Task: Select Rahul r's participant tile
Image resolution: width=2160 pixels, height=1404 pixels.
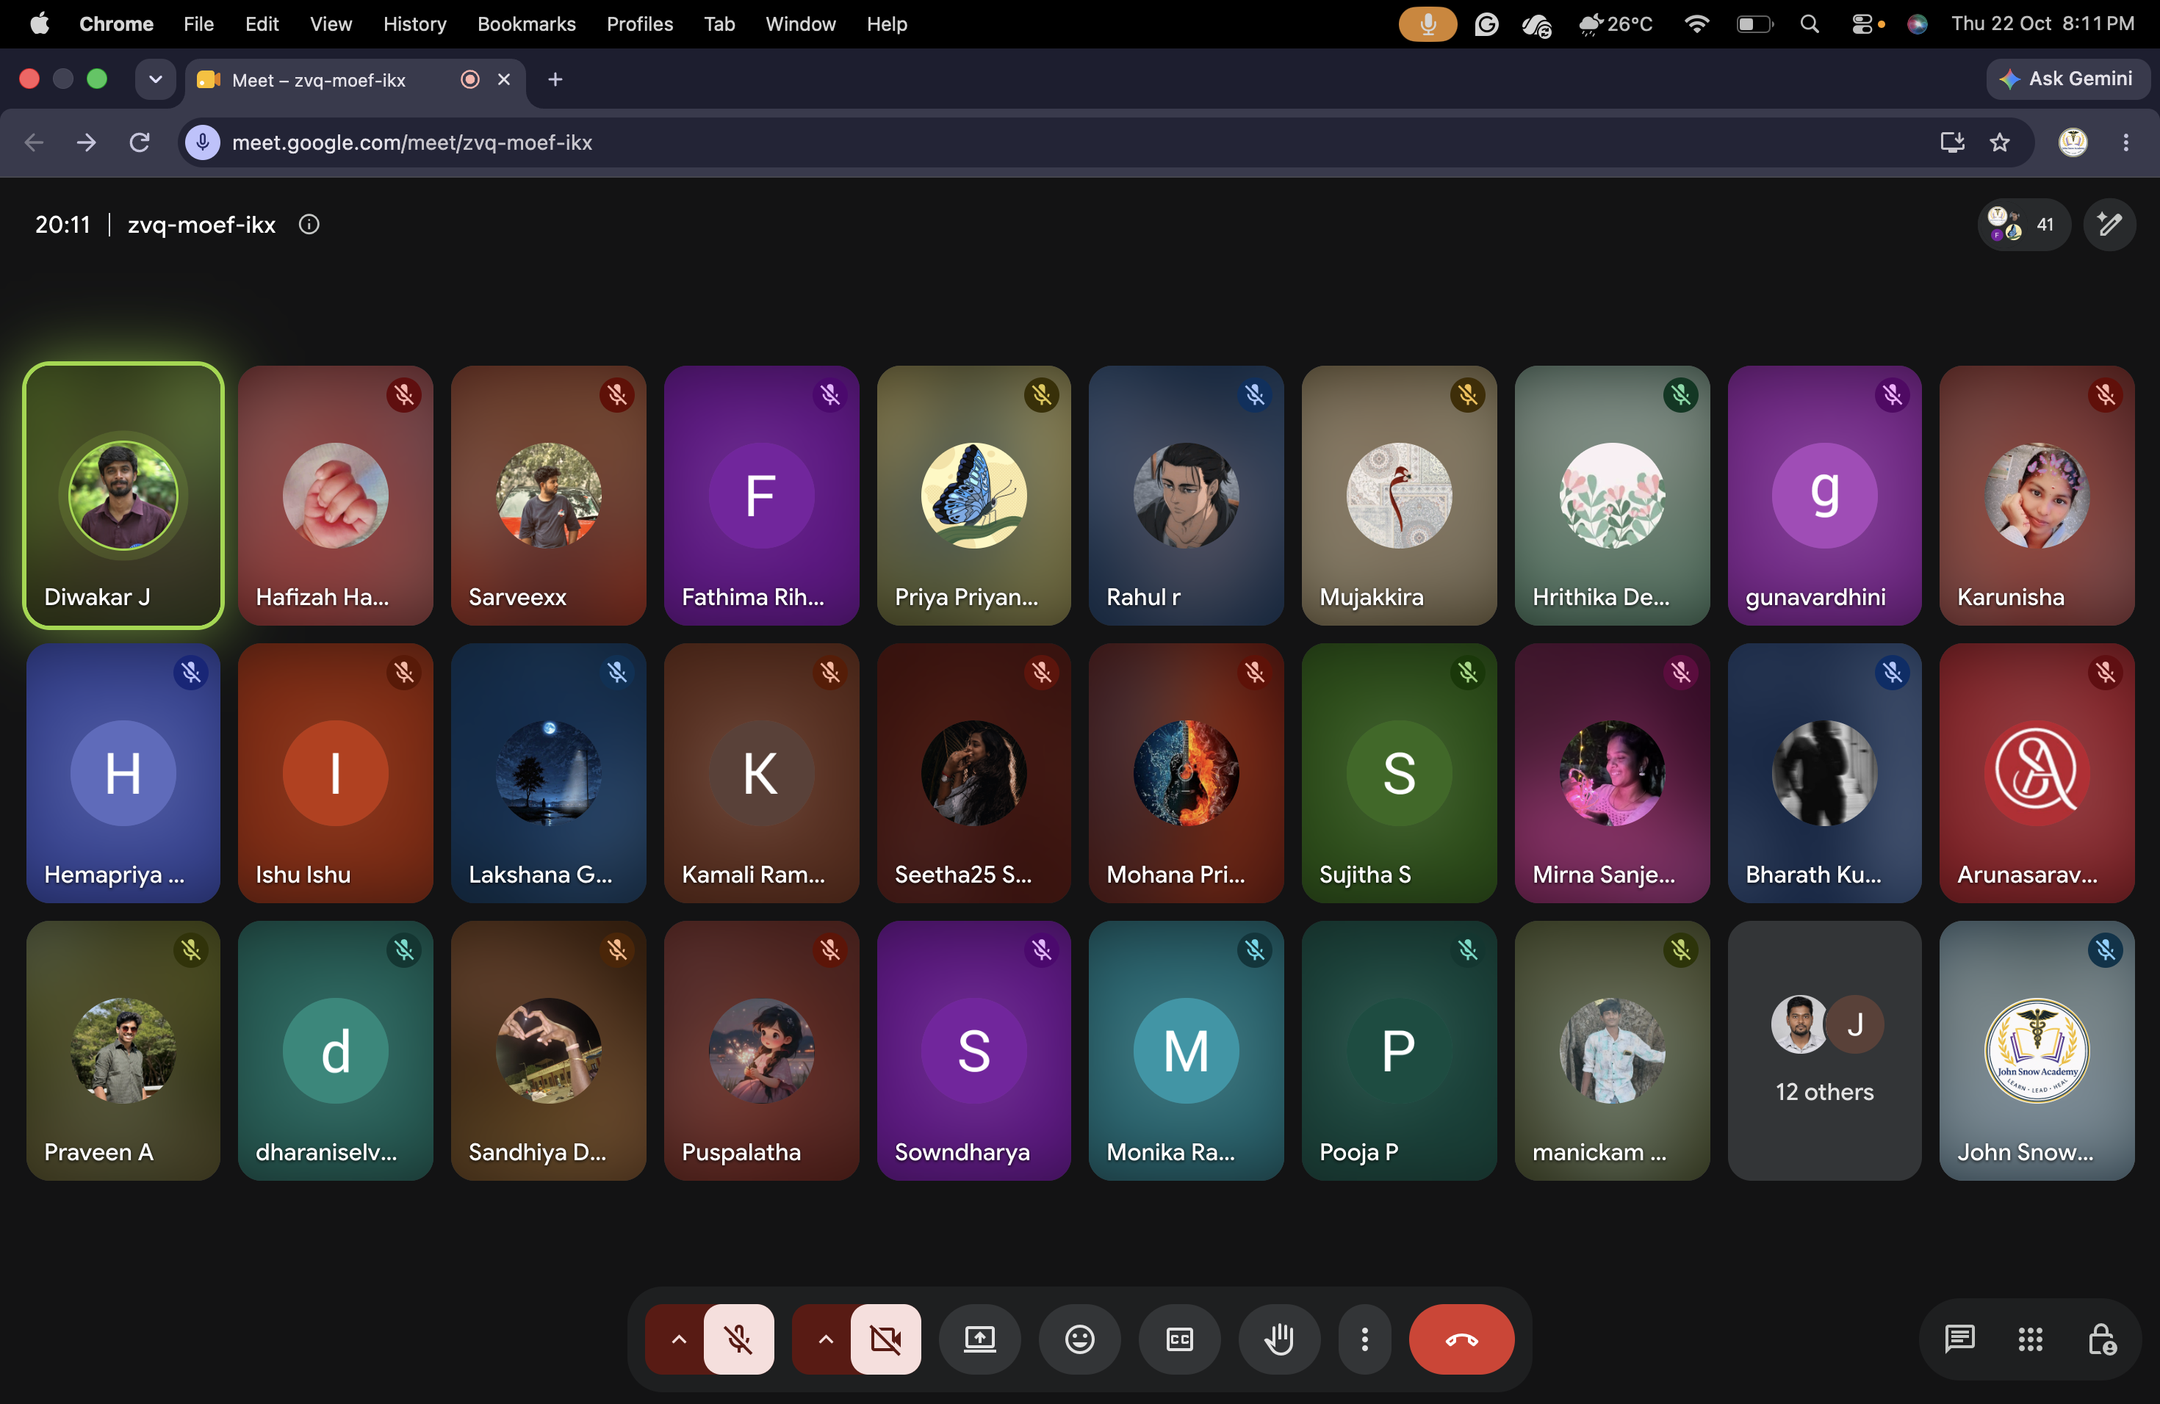Action: coord(1185,495)
